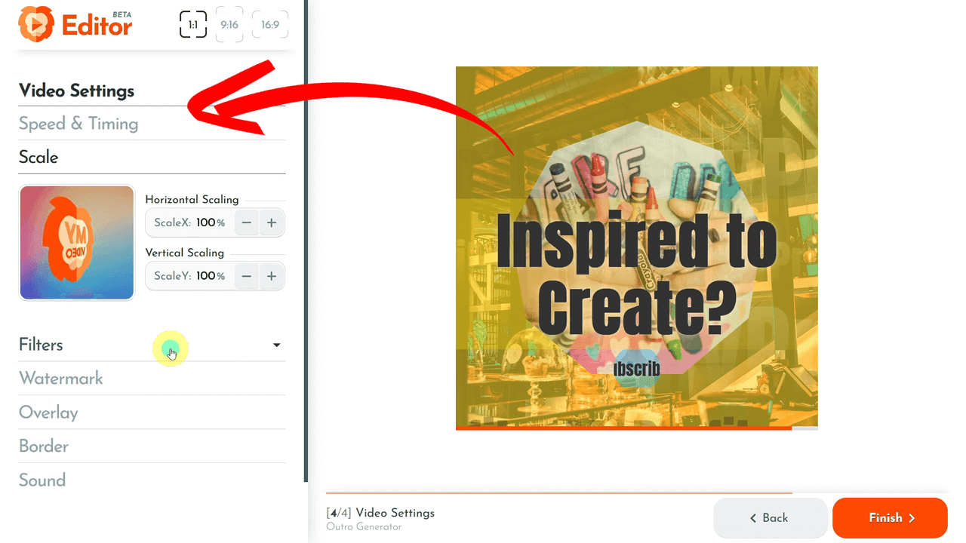Click the ScaleY 100% value field
966x543 pixels.
click(189, 276)
